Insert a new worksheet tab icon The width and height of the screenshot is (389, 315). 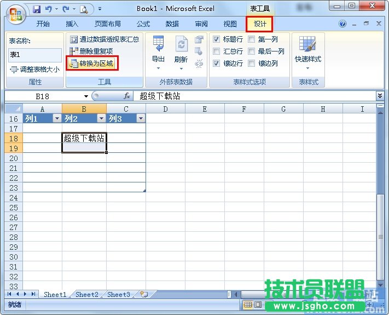click(x=143, y=294)
